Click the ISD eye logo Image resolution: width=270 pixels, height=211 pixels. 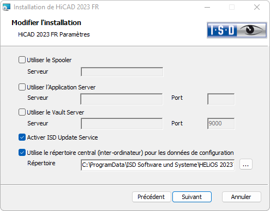[237, 30]
